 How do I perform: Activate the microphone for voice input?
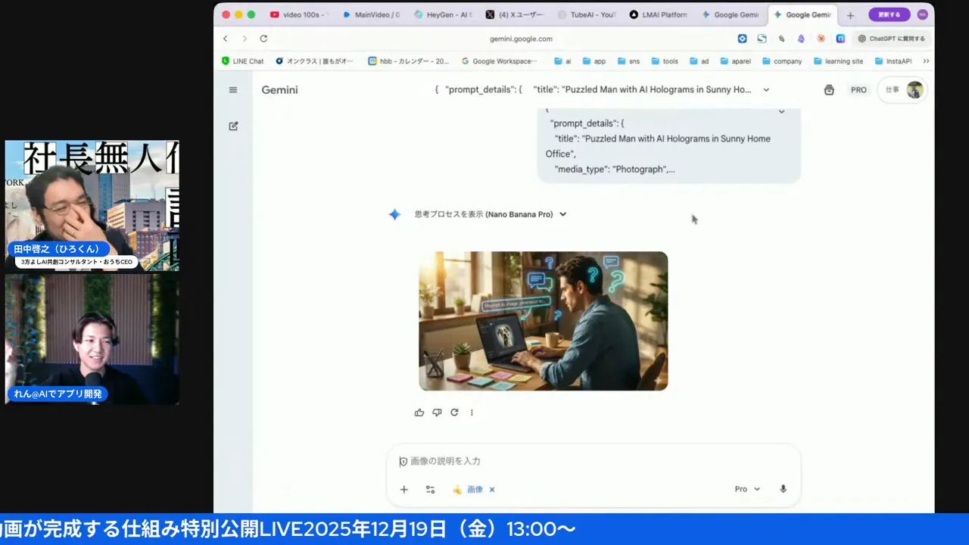tap(783, 489)
